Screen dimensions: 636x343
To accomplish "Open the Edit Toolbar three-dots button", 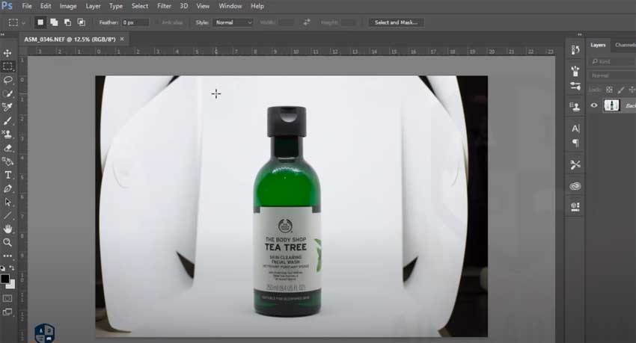I will [7, 256].
